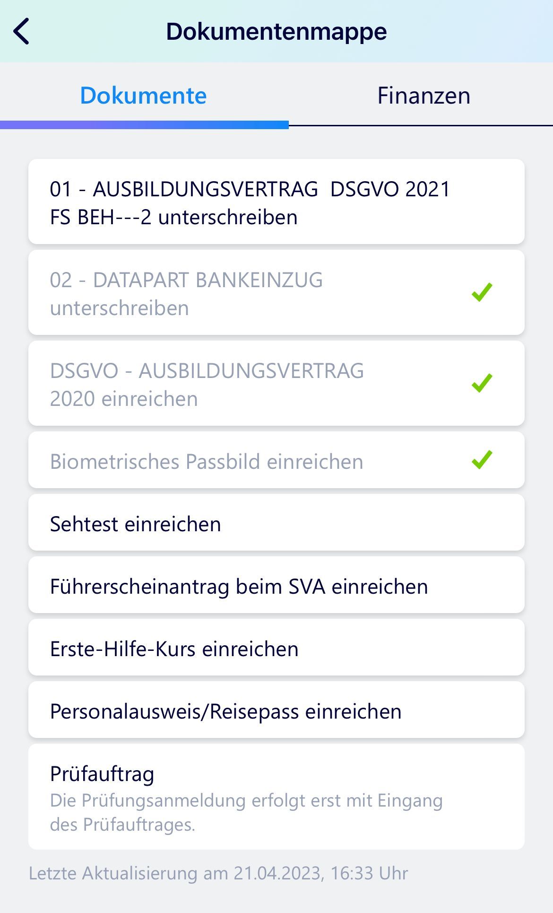Select Führerscheinantrag beim SVA einreichen
Image resolution: width=553 pixels, height=913 pixels.
coord(276,586)
